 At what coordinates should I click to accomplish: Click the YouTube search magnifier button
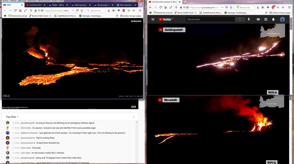(x=240, y=19)
